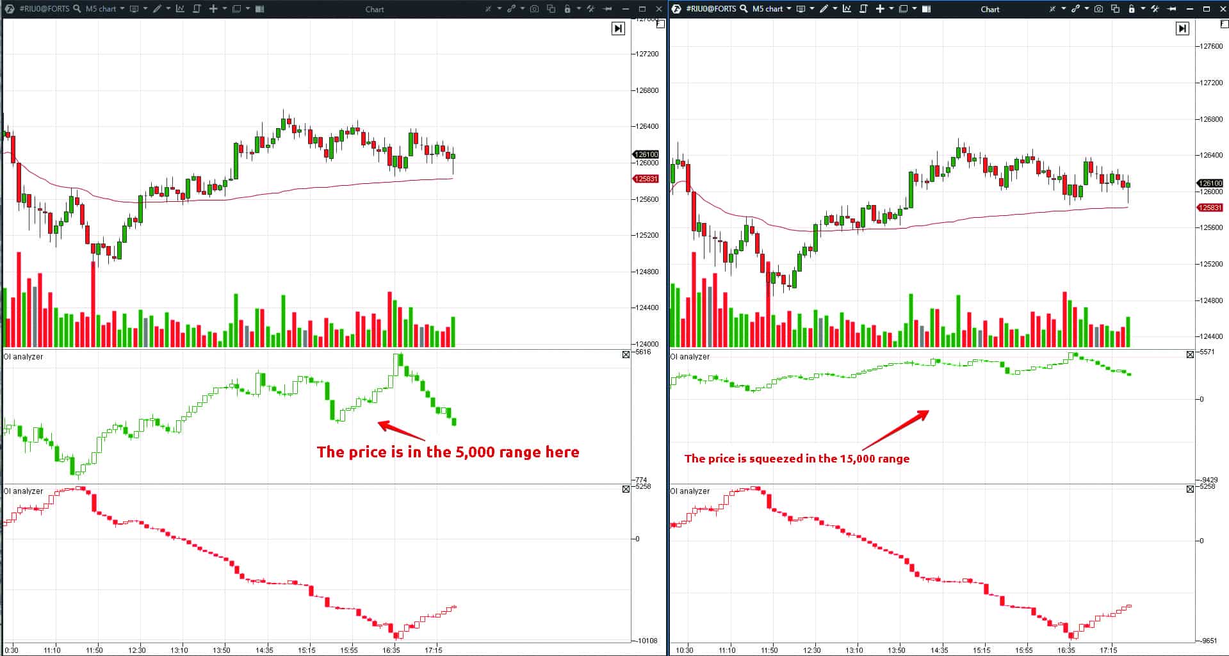The height and width of the screenshot is (656, 1229).
Task: Open chart settings via the wrench icon
Action: tap(591, 9)
